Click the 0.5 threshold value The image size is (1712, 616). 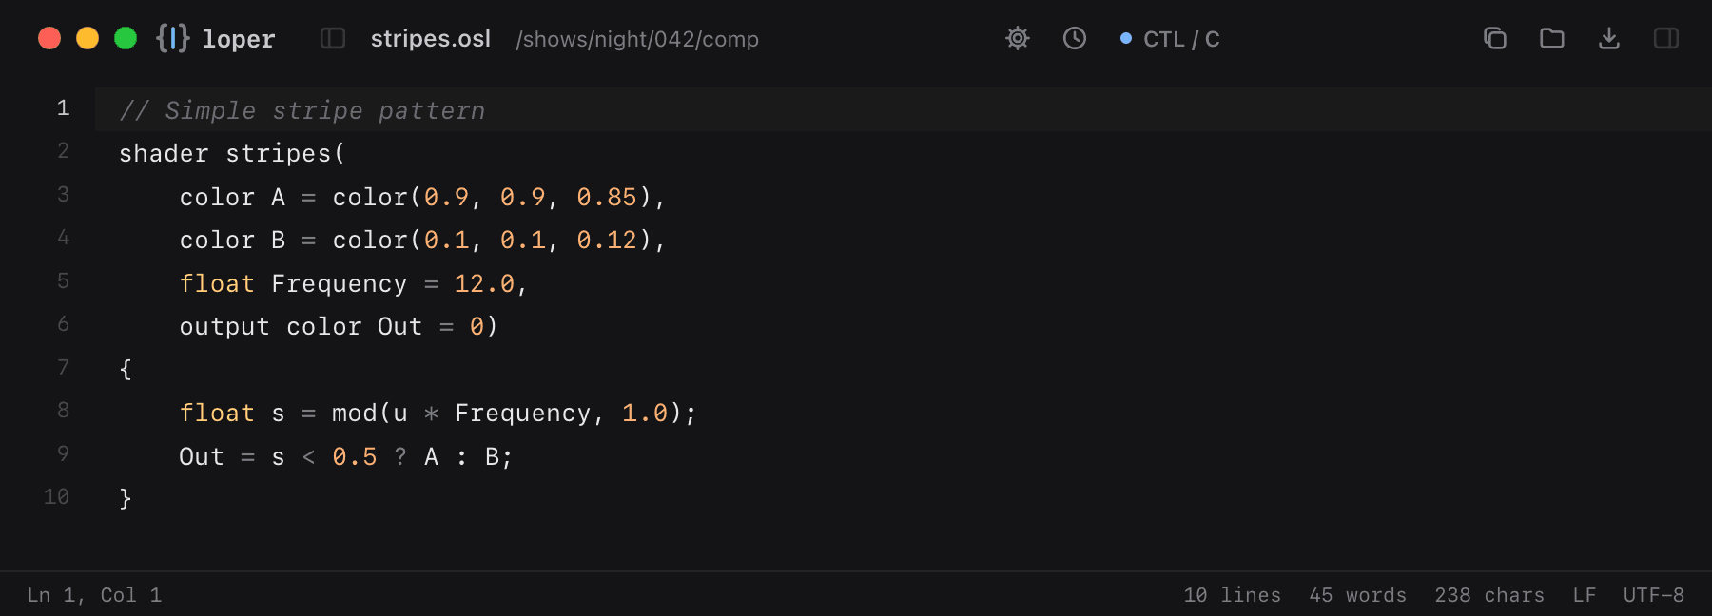point(355,457)
